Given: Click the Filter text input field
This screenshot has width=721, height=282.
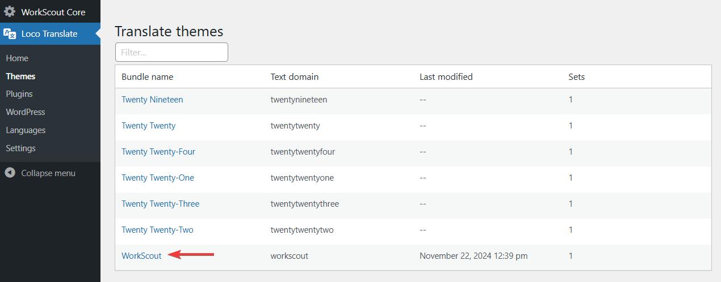Looking at the screenshot, I should pyautogui.click(x=171, y=52).
